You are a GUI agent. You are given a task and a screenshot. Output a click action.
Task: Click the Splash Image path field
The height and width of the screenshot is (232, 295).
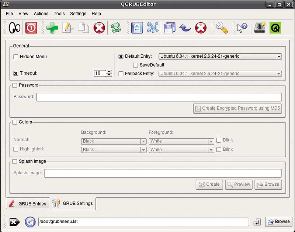163,173
